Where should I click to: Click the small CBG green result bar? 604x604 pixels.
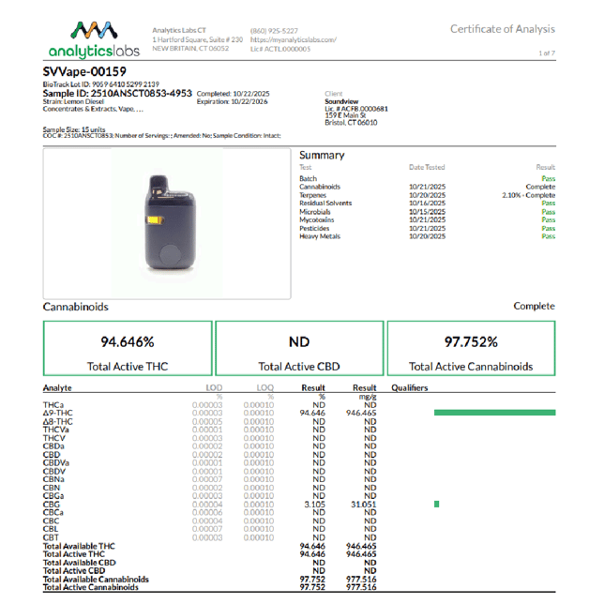(x=436, y=505)
